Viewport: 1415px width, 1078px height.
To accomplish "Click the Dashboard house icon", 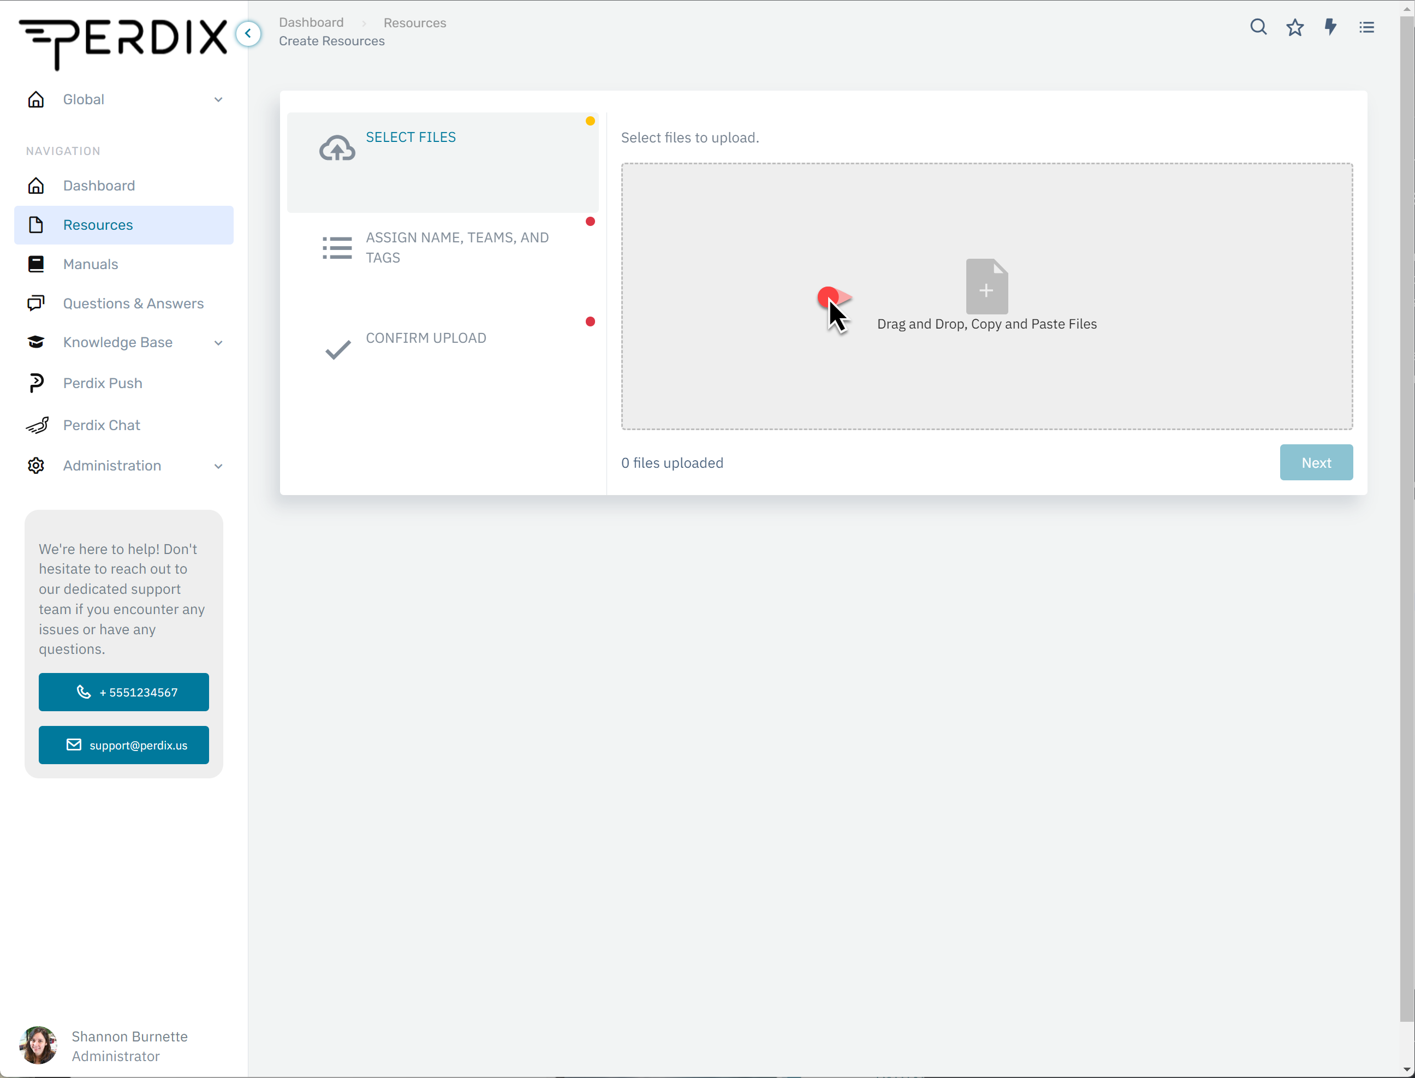I will click(36, 186).
